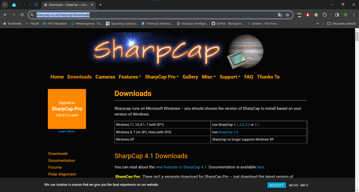359x192 pixels.
Task: Switch to the blue swirl pinned tab
Action: pos(36,5)
